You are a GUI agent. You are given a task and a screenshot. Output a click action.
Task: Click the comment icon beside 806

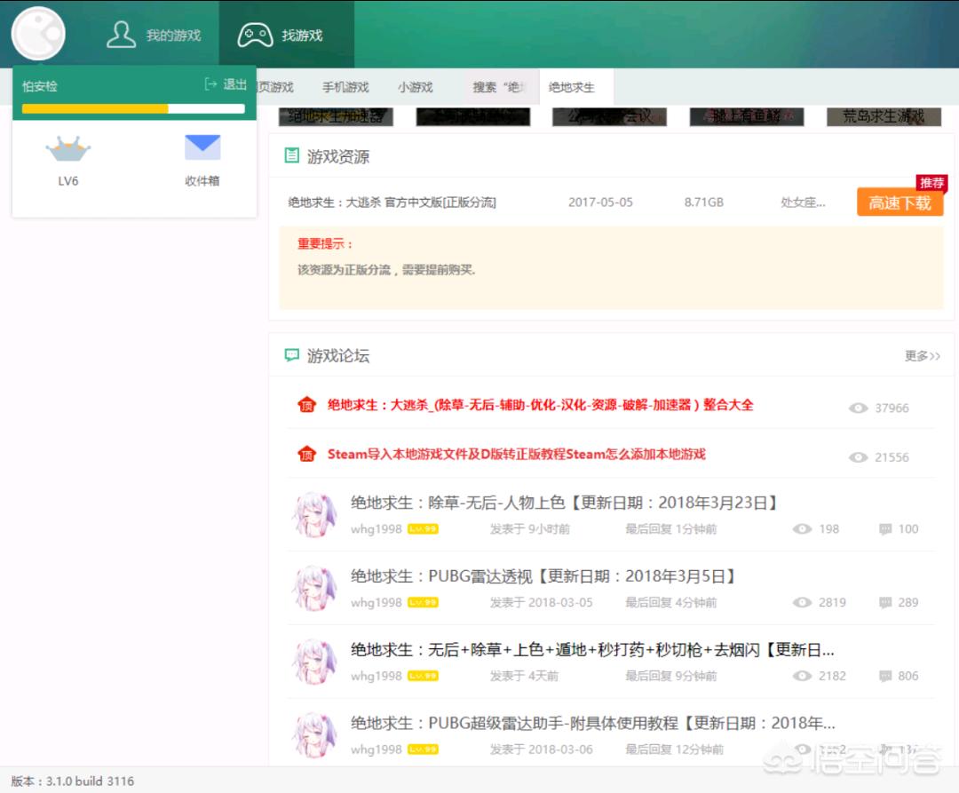point(885,676)
